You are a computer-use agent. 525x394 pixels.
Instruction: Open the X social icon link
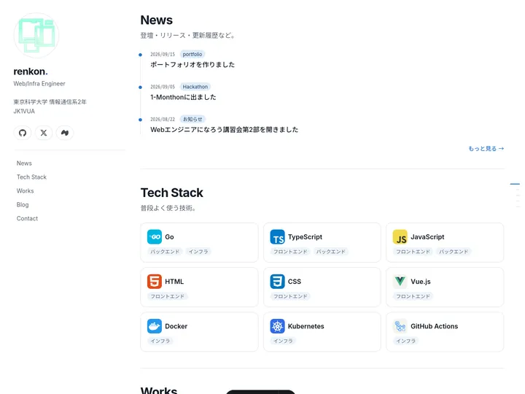click(44, 133)
